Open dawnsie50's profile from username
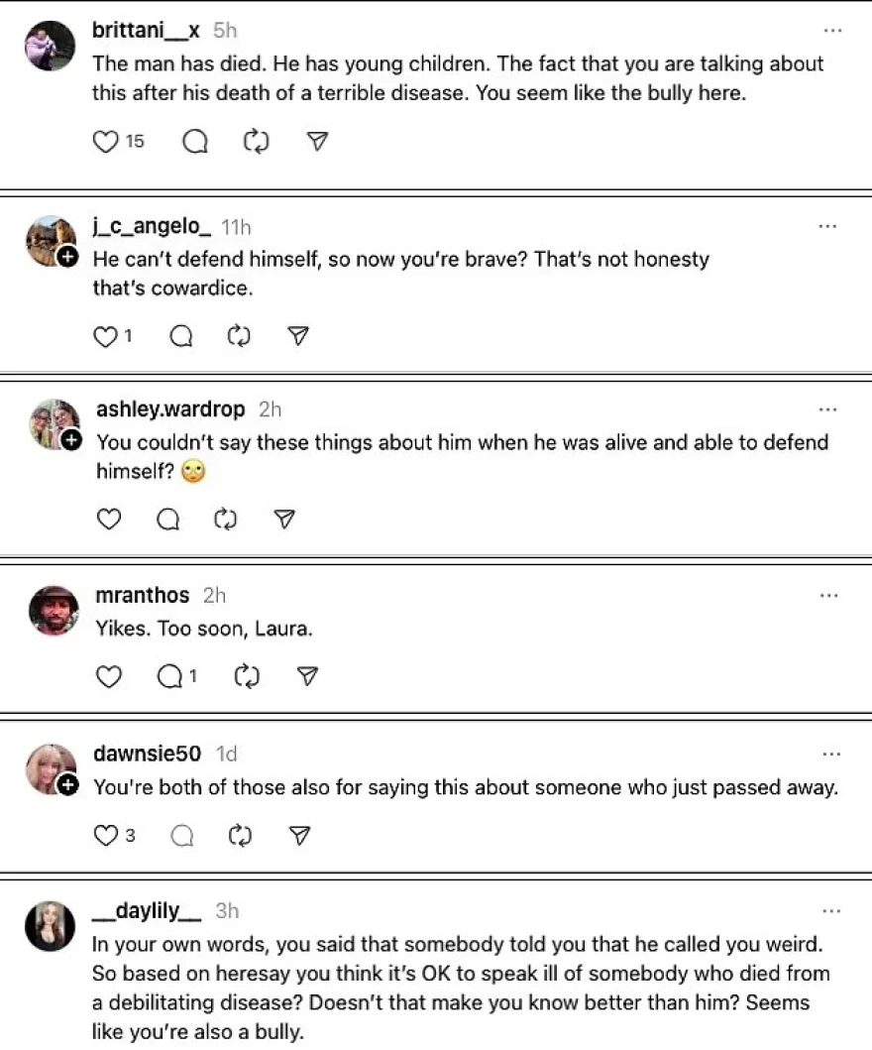 point(147,755)
